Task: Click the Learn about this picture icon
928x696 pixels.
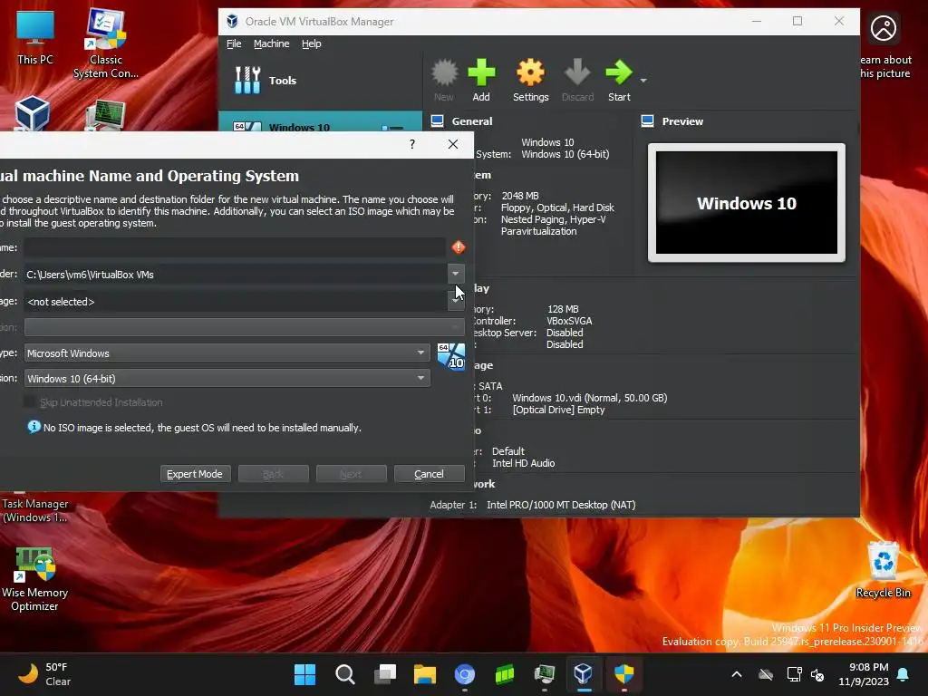Action: coord(884,28)
